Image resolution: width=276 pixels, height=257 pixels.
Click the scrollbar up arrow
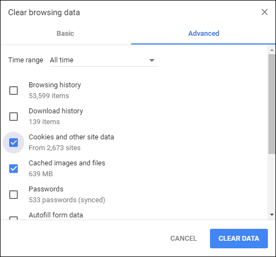tap(272, 50)
